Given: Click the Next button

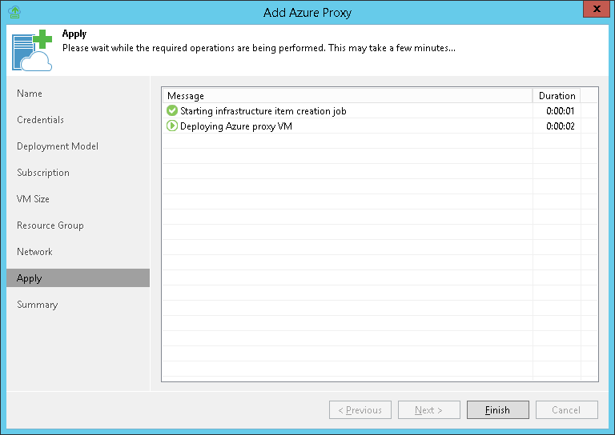Looking at the screenshot, I should tap(428, 410).
